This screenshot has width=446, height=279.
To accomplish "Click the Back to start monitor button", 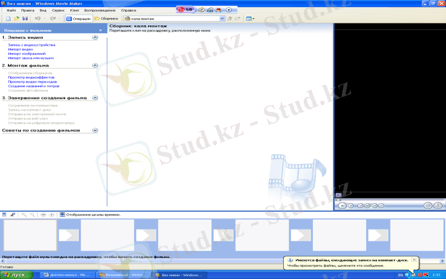I will 360,205.
